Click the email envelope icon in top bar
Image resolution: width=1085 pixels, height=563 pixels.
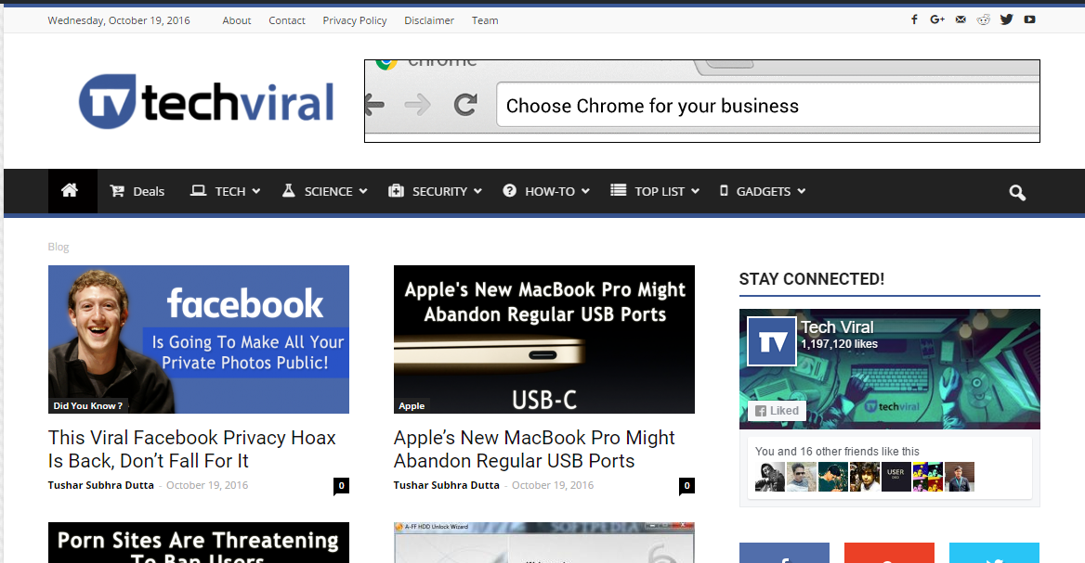click(x=961, y=19)
